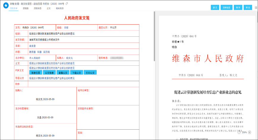The height and width of the screenshot is (140, 258).
Task: Click the 转发 button
Action: [x=248, y=7]
